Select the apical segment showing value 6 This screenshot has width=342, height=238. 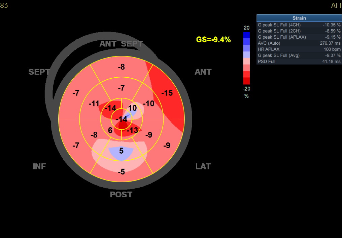(x=110, y=130)
